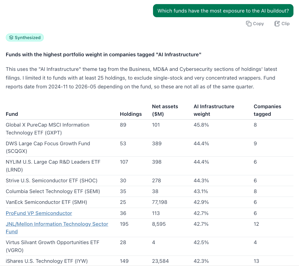The width and height of the screenshot is (299, 266).
Task: Click the AI Infrastructure weight column header
Action: [214, 110]
